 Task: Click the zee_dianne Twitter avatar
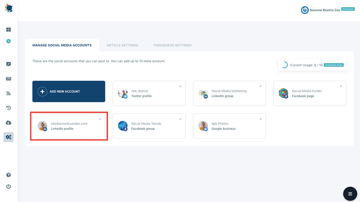coord(123,93)
